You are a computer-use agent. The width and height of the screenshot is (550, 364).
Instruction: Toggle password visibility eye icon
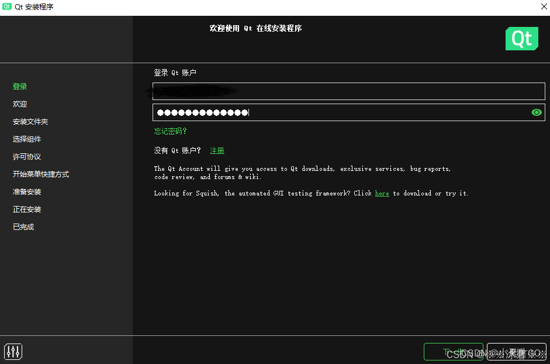tap(537, 112)
